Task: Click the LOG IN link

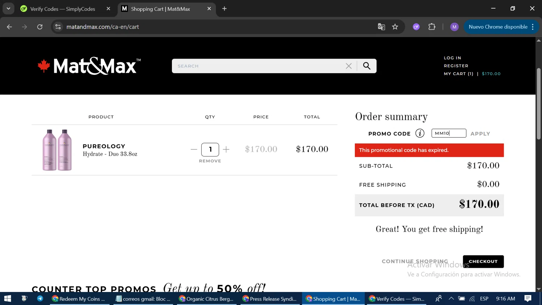Action: click(452, 58)
